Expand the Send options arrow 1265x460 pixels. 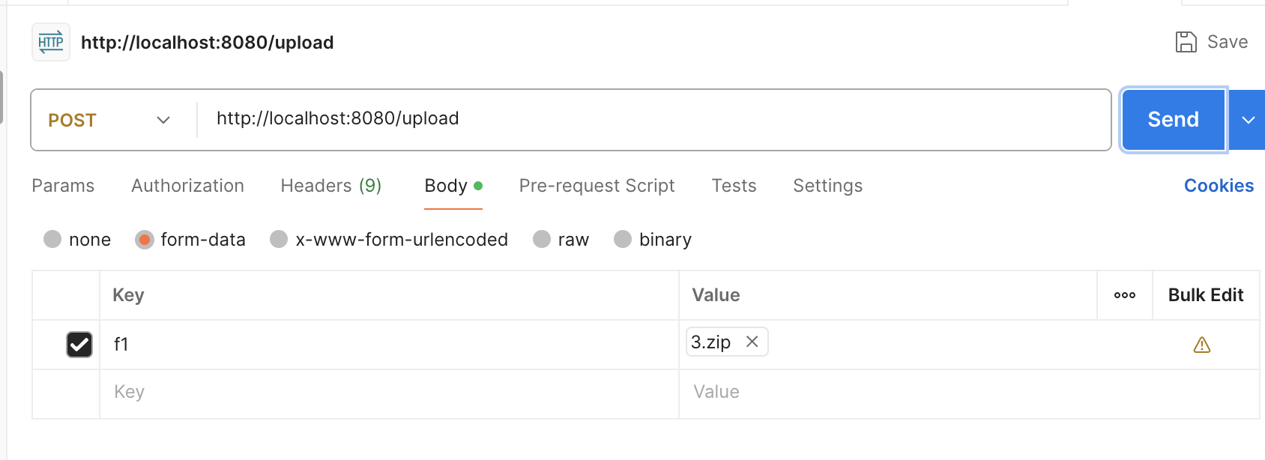1248,120
